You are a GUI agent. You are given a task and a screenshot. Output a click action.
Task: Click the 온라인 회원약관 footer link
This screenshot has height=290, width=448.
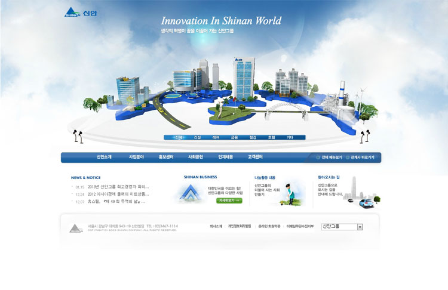point(269,226)
